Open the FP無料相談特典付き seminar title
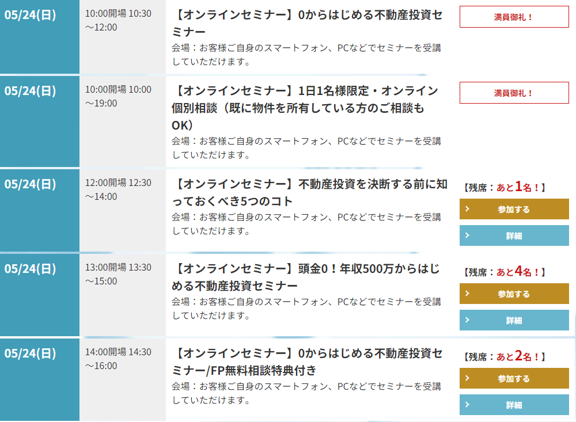 tap(307, 361)
